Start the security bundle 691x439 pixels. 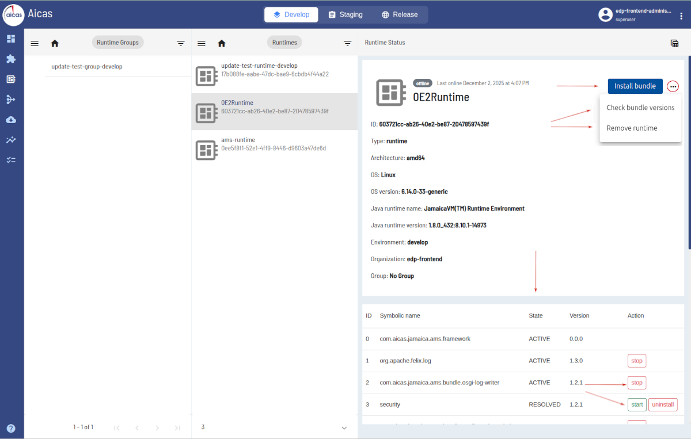[637, 404]
